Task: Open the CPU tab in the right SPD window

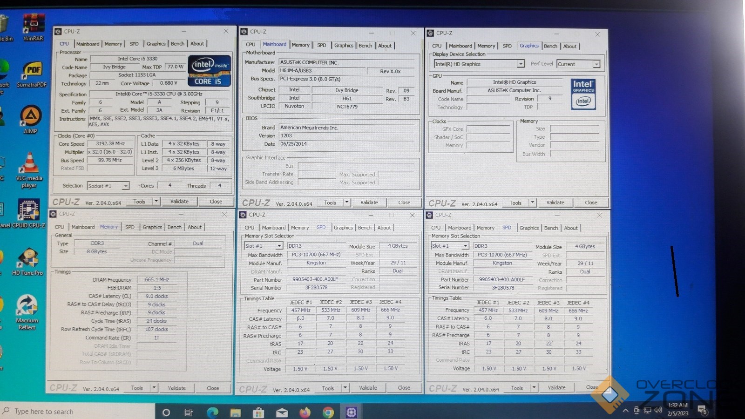Action: [x=436, y=228]
